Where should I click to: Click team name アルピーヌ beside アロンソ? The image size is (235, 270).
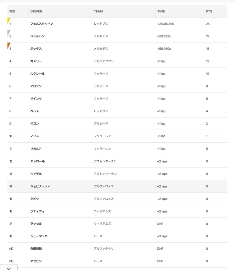(x=101, y=86)
